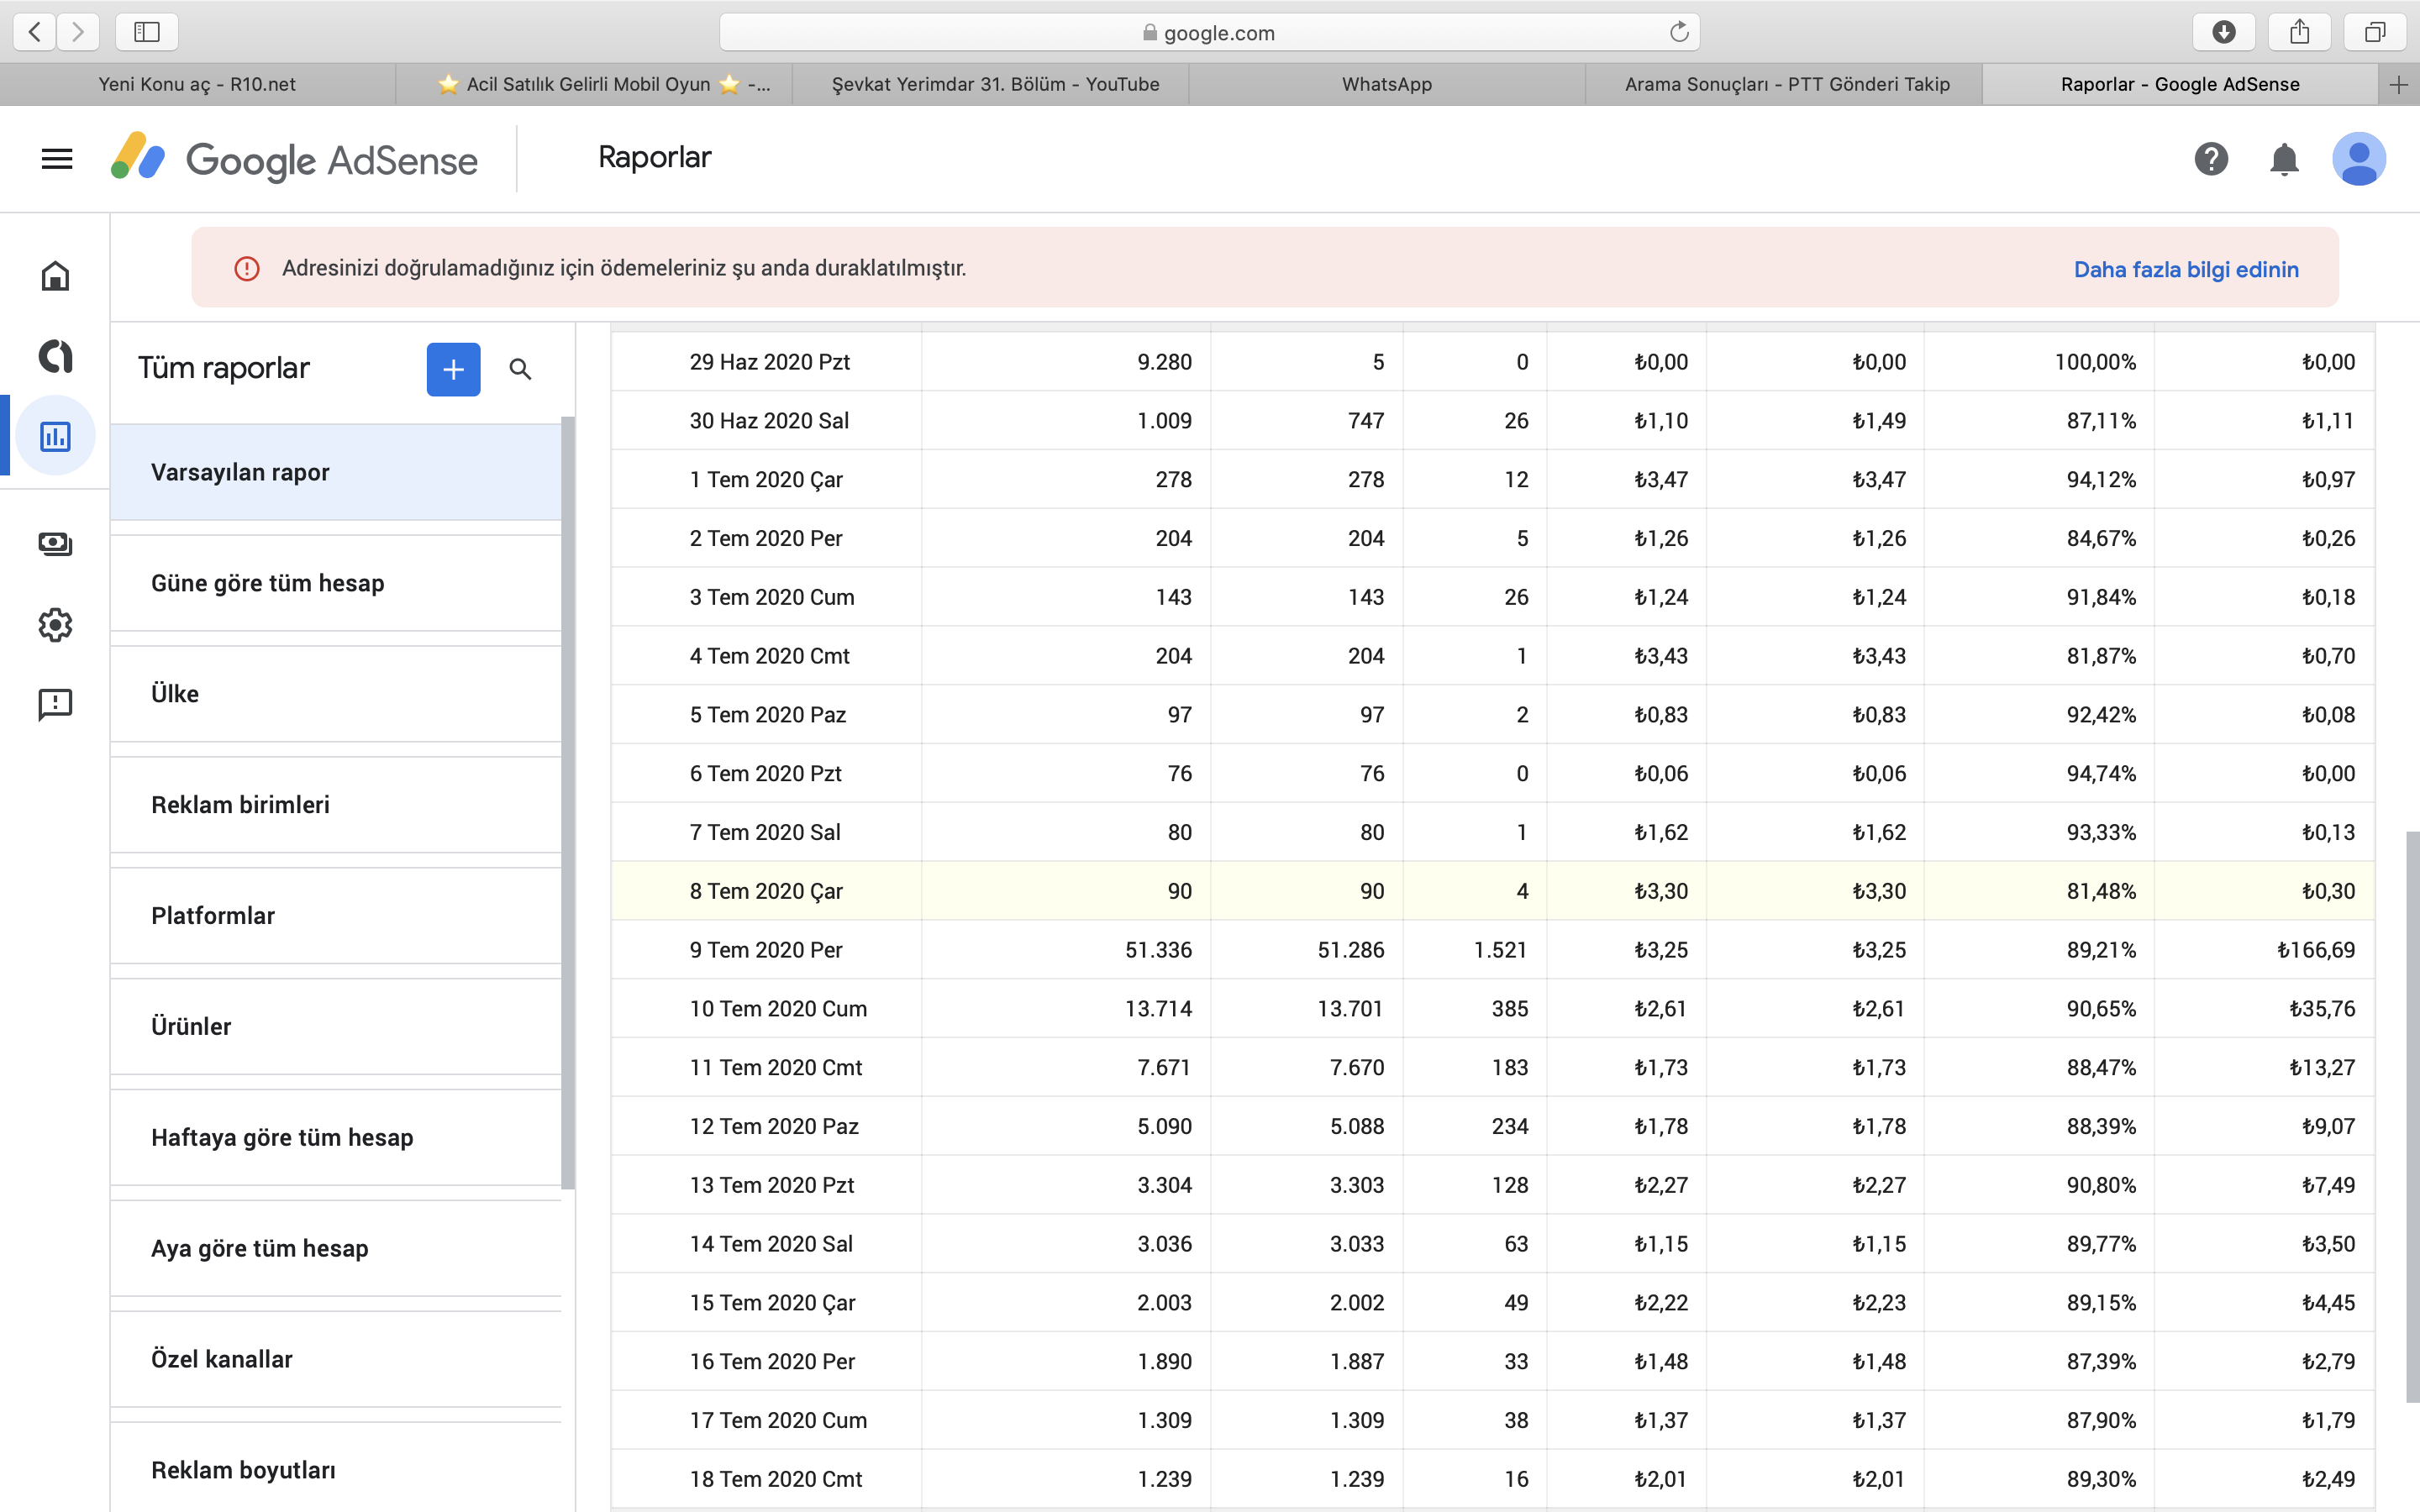Viewport: 2420px width, 1512px height.
Task: Click the 2 Tem 2020 Per date cell
Action: point(766,539)
